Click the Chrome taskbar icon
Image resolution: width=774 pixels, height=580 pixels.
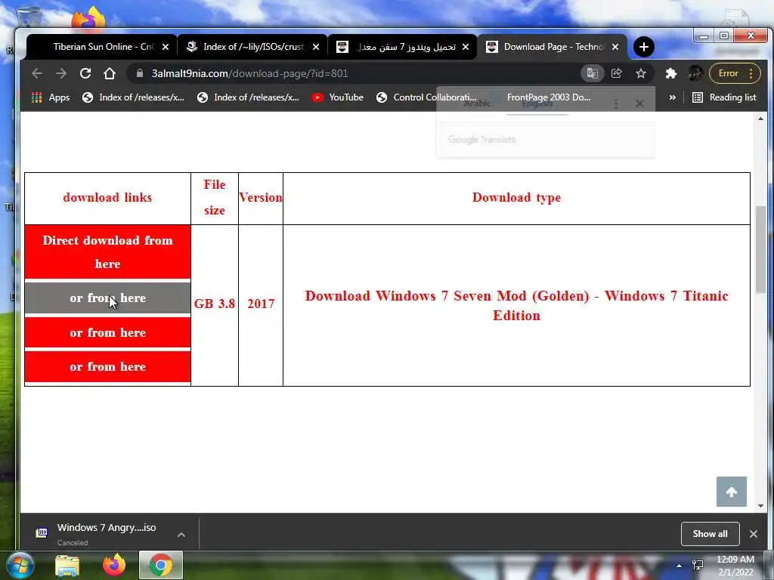[161, 565]
